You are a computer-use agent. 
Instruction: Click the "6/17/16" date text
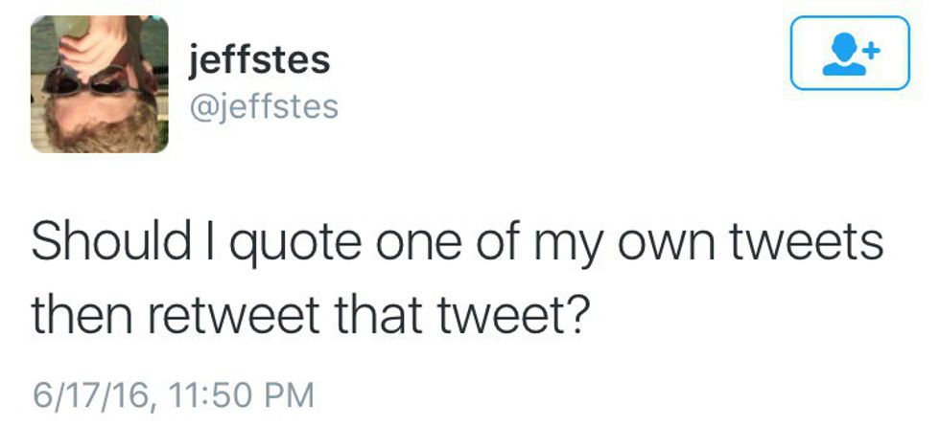pos(87,393)
